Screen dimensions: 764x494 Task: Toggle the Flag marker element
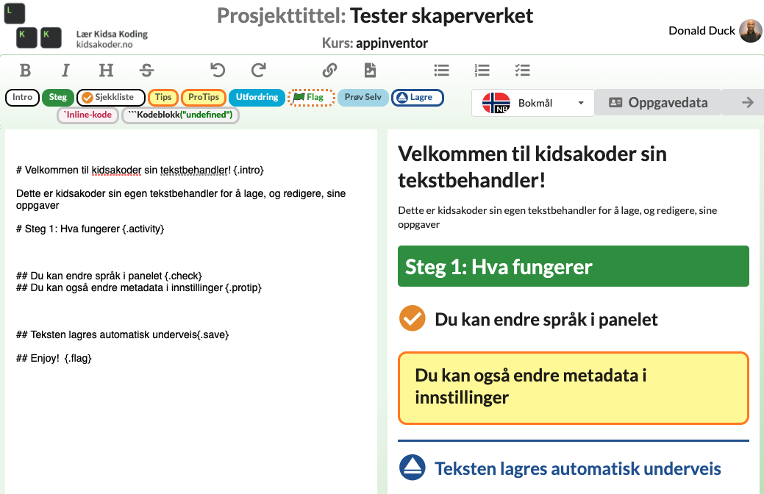[x=313, y=98]
